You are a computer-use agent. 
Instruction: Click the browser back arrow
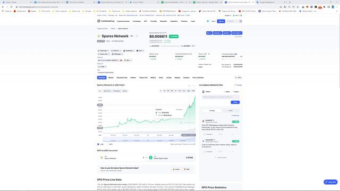pyautogui.click(x=3, y=7)
